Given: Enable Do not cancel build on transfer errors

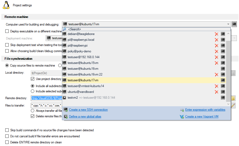Looking at the screenshot, I should coord(7,136).
